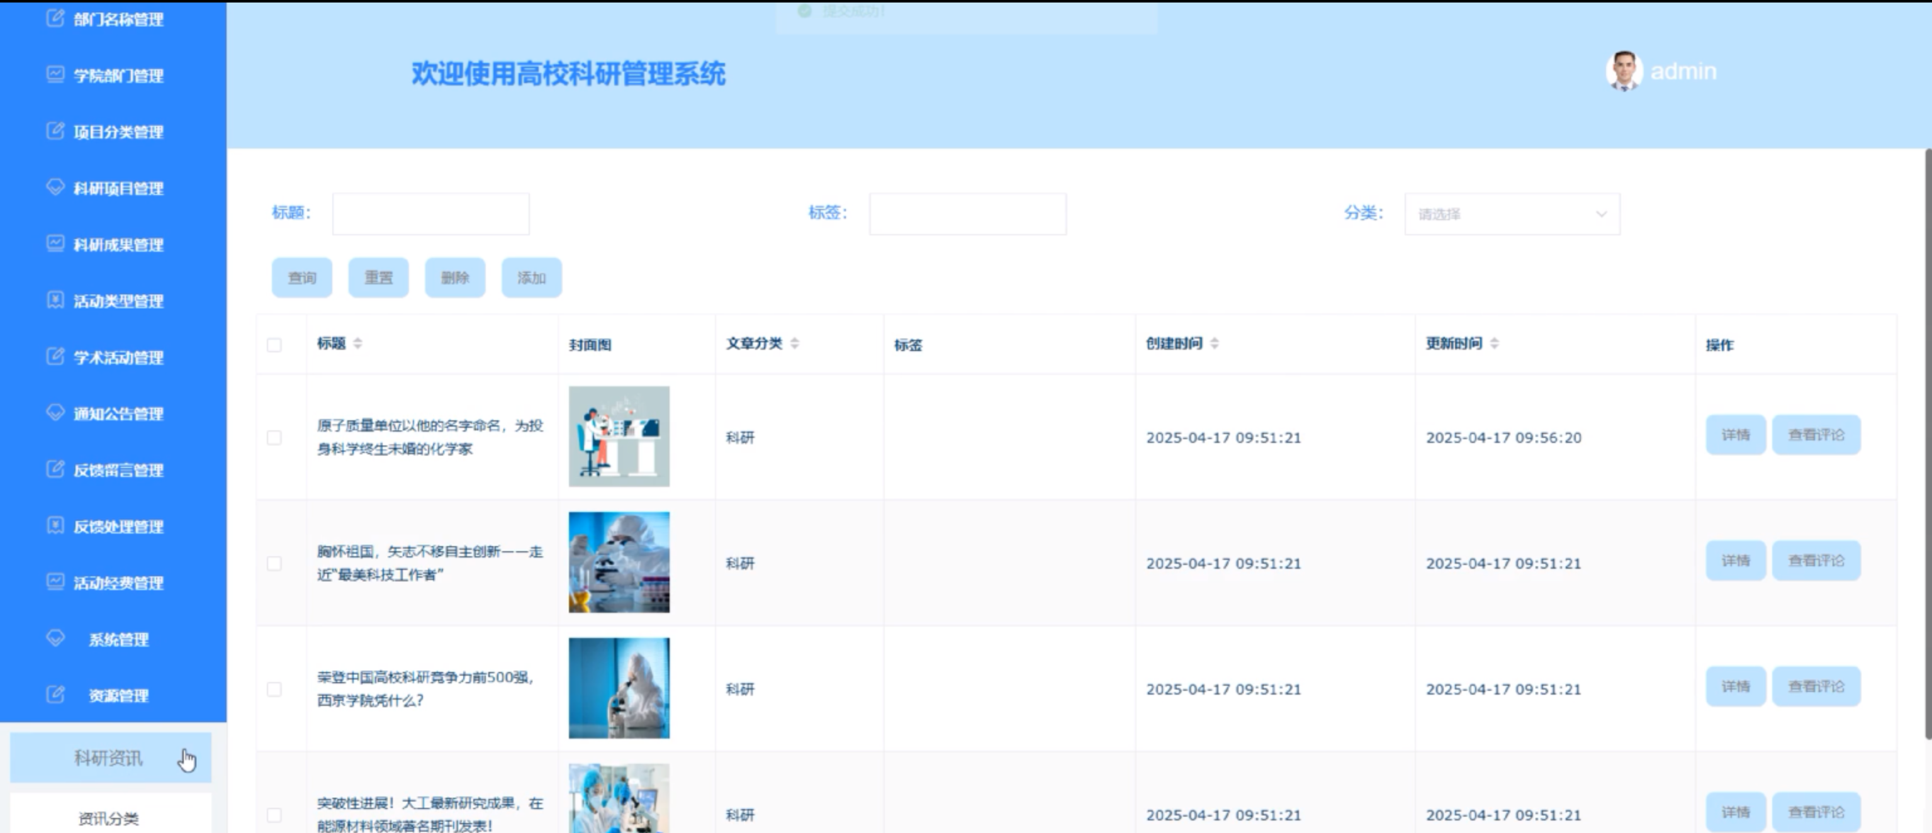Open 详情 for first article

1735,435
